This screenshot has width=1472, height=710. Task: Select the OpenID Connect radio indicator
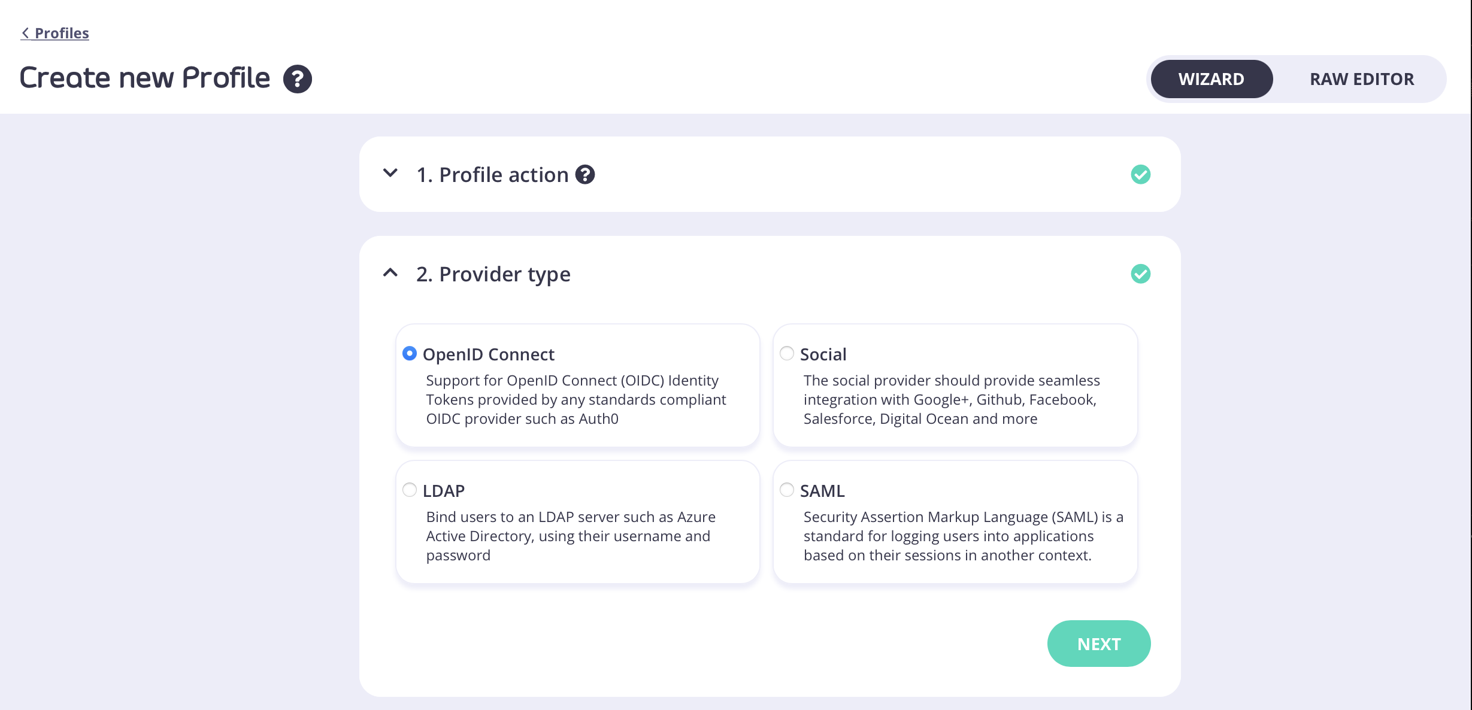[x=410, y=354]
